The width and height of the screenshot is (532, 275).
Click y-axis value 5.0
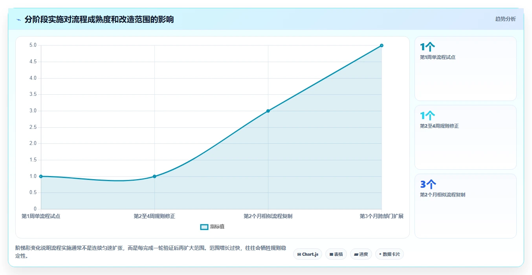[x=33, y=45]
